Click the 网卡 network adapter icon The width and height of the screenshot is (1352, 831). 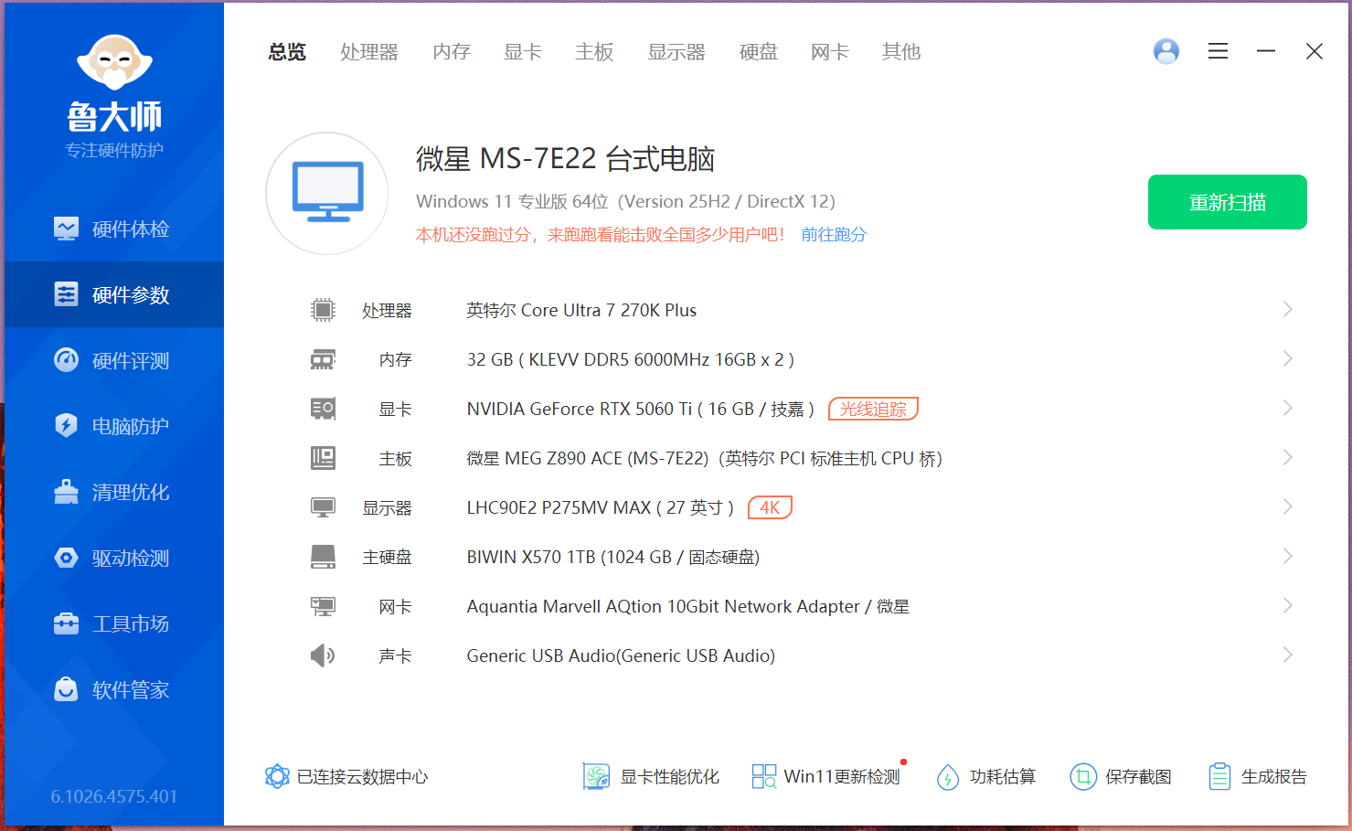(323, 606)
